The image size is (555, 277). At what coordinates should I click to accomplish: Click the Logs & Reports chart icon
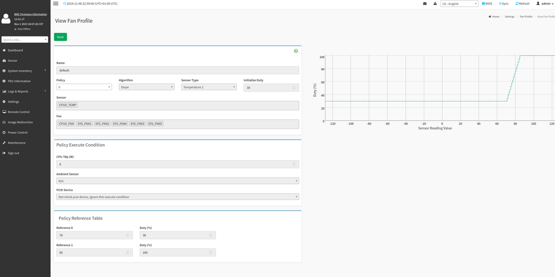(x=4, y=91)
